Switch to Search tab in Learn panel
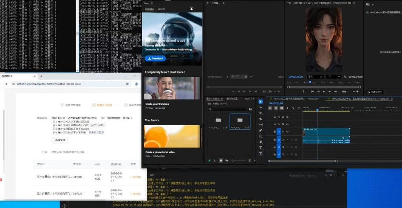Viewport: 402px width, 208px height. click(161, 9)
